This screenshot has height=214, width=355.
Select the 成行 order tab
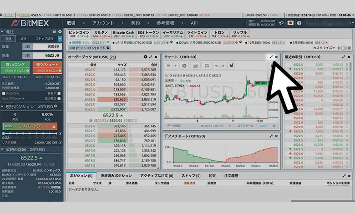23,39
